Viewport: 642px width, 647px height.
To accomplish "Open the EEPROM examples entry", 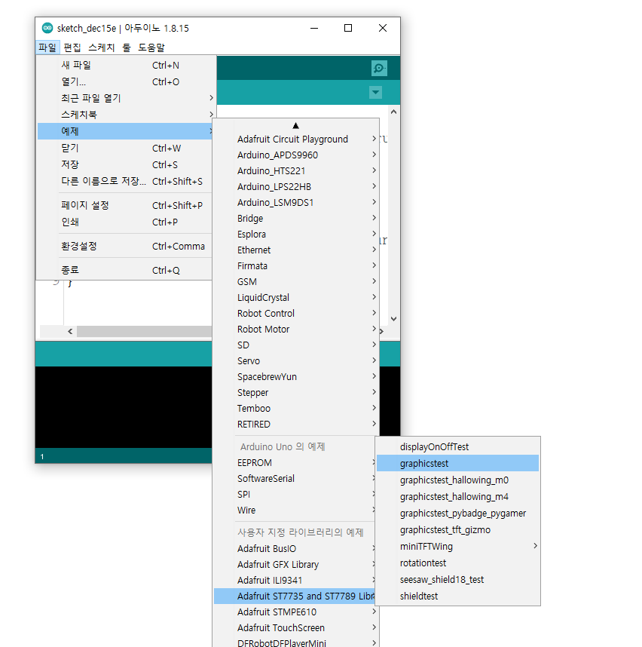I will click(295, 462).
